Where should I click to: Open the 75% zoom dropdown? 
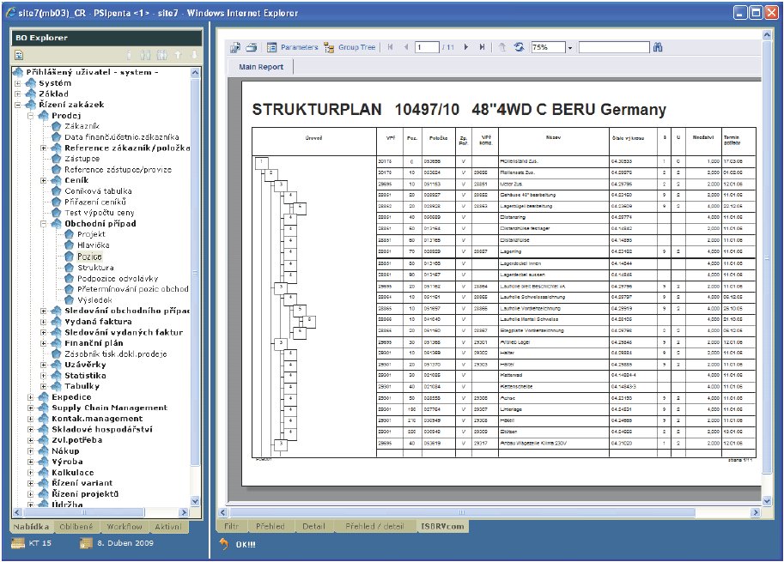click(569, 47)
